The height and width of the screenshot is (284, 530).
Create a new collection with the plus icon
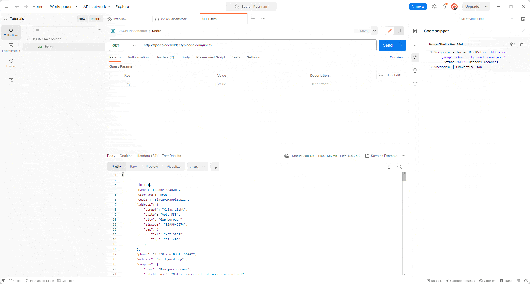(28, 30)
